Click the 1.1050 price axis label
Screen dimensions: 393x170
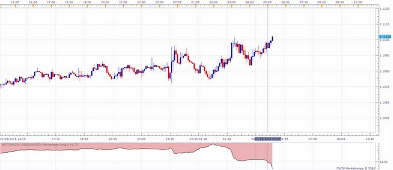[x=385, y=118]
